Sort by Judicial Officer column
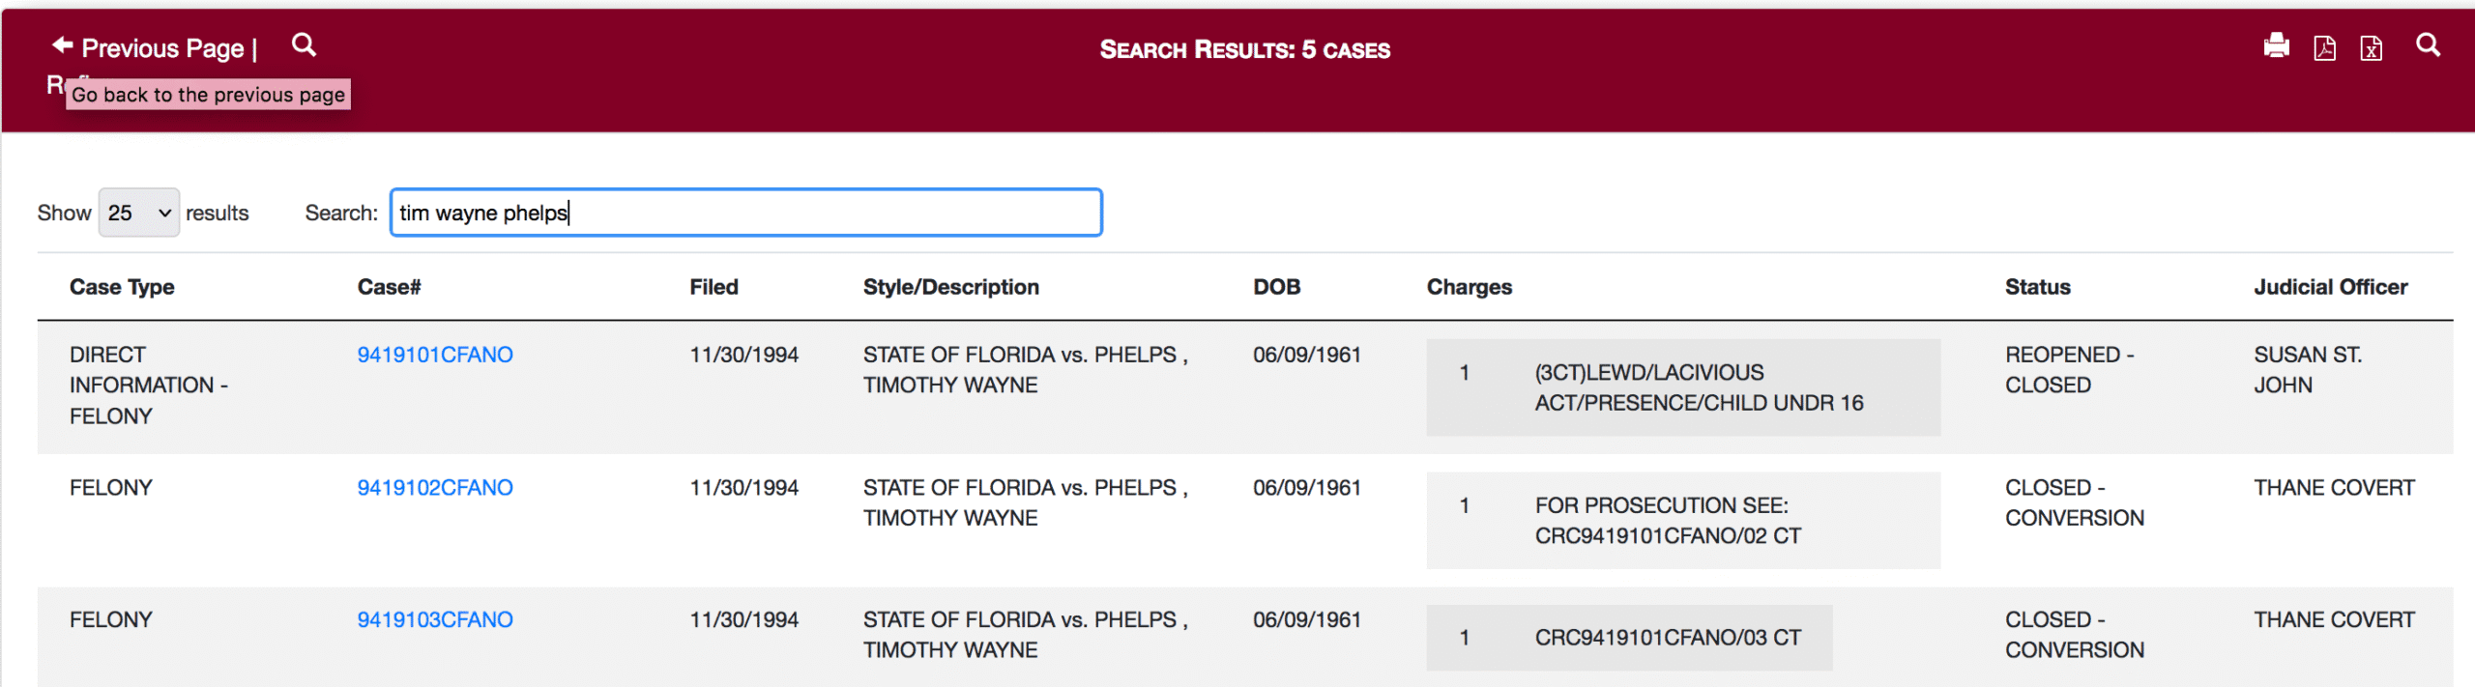The height and width of the screenshot is (687, 2475). coord(2330,287)
